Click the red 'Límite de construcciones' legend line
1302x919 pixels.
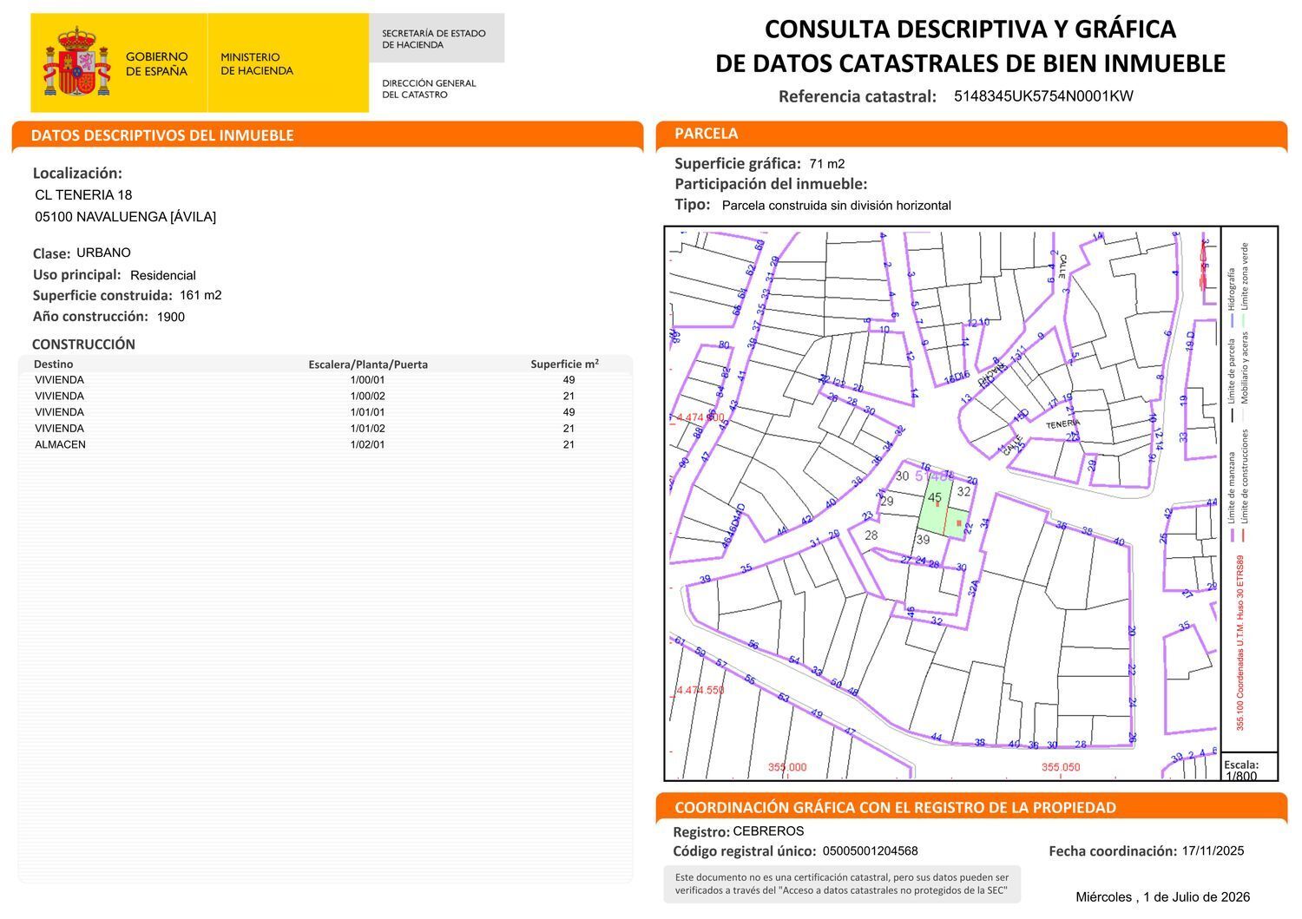[x=1244, y=535]
